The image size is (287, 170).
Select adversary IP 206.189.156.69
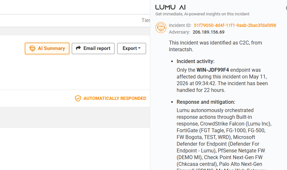[x=208, y=32]
